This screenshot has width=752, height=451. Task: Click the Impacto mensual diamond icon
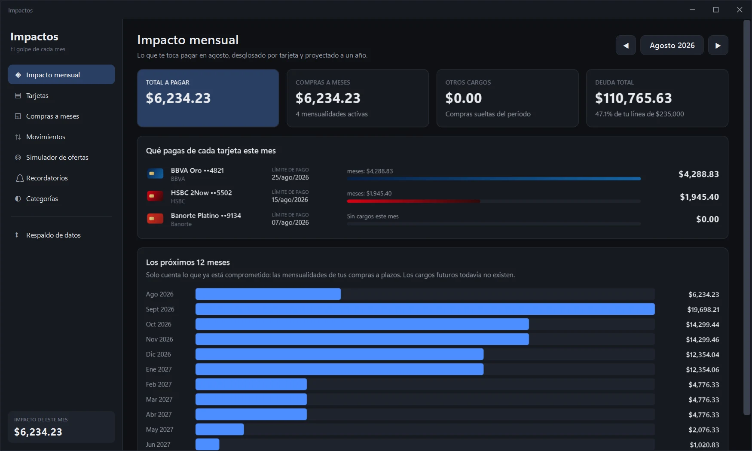18,75
